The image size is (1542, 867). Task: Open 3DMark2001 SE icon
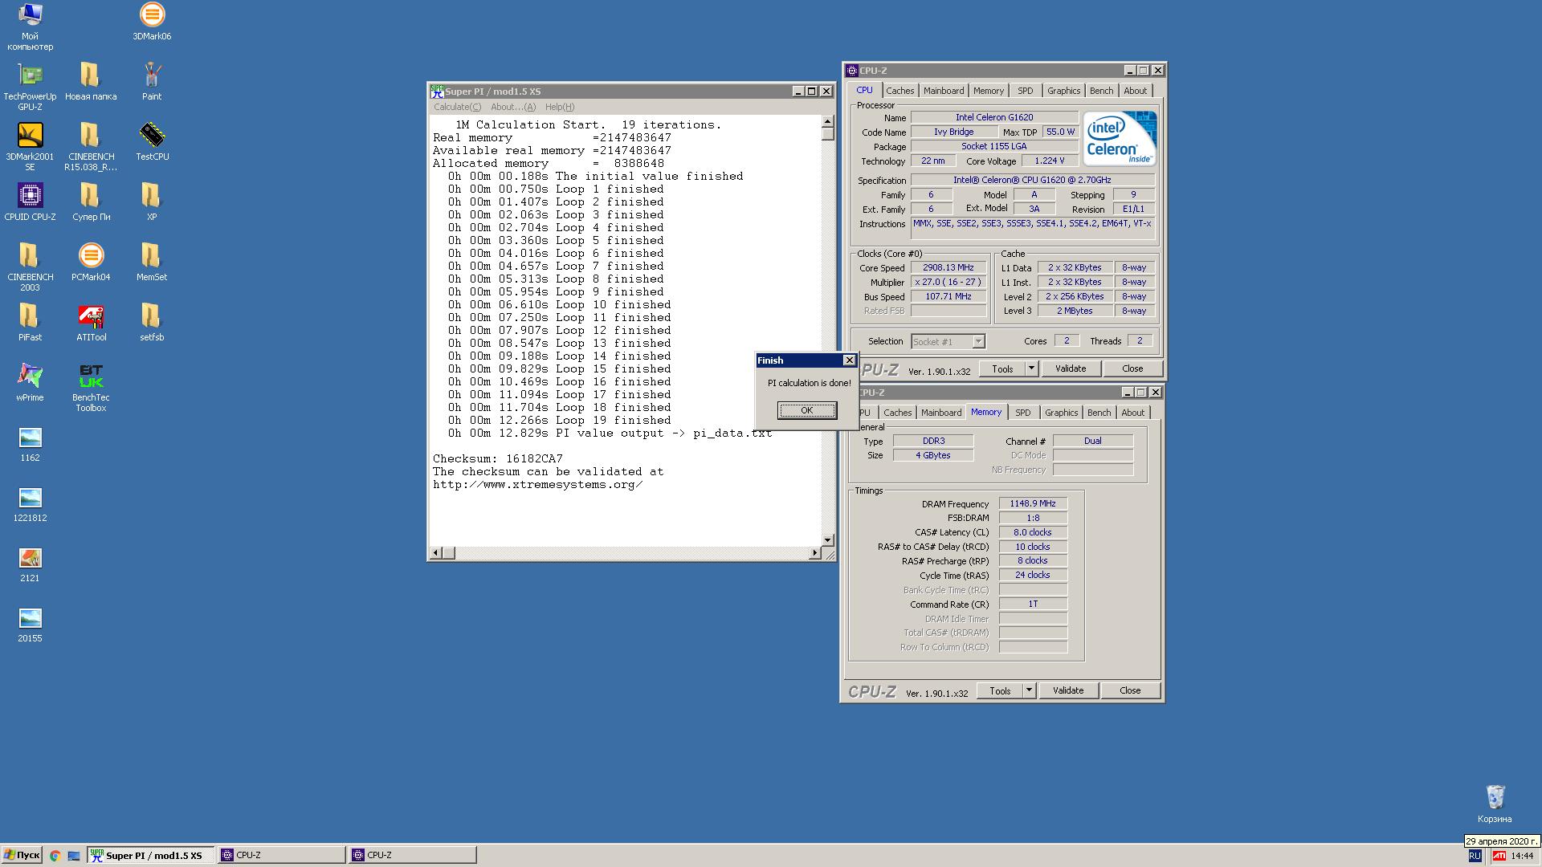[x=30, y=147]
